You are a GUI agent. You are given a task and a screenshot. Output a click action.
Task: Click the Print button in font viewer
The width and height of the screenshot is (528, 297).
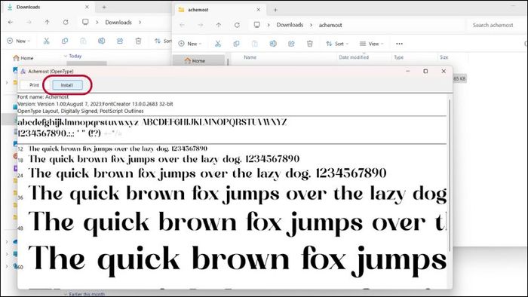click(x=34, y=85)
